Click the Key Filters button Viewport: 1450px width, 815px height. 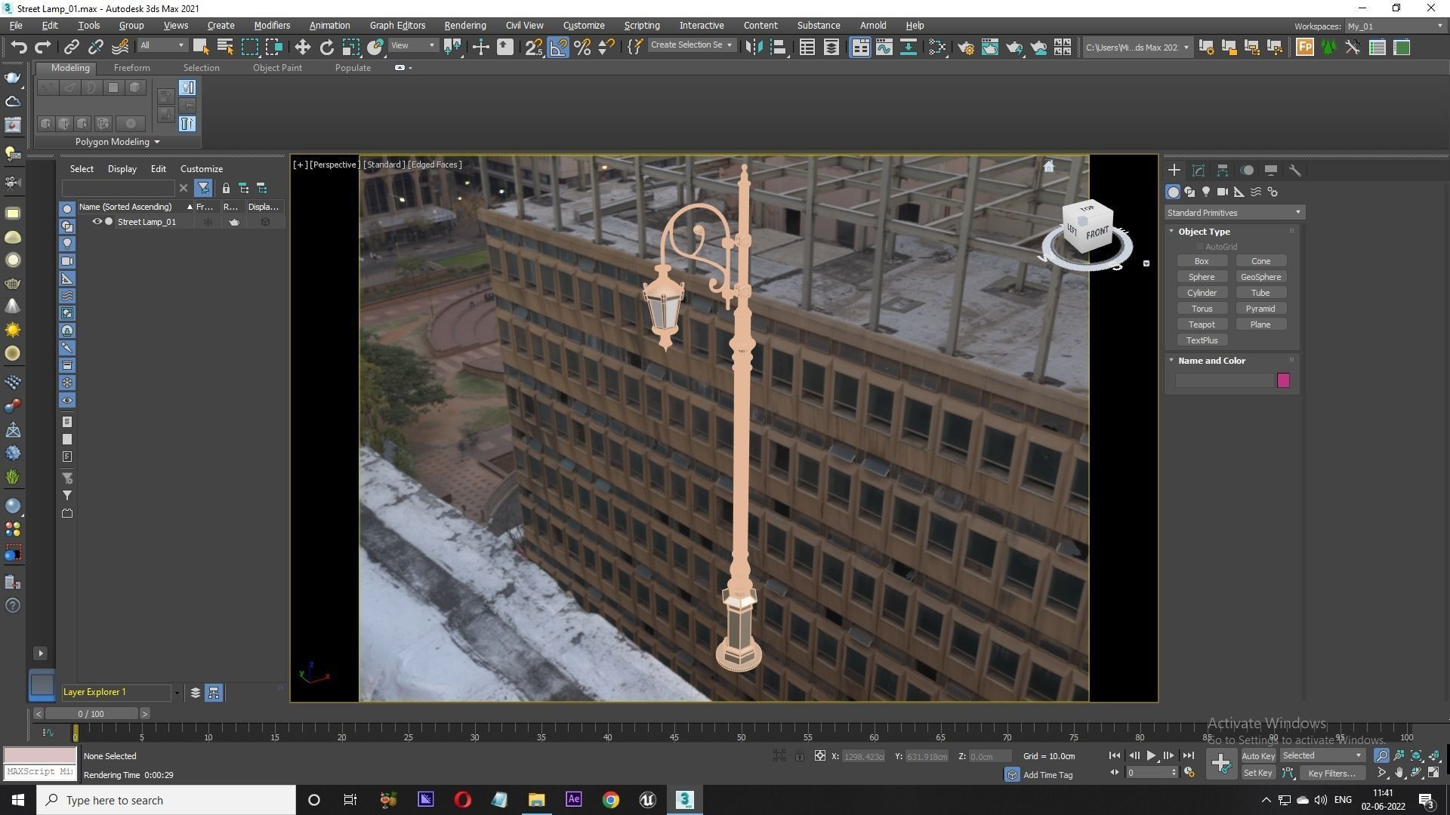pyautogui.click(x=1331, y=773)
